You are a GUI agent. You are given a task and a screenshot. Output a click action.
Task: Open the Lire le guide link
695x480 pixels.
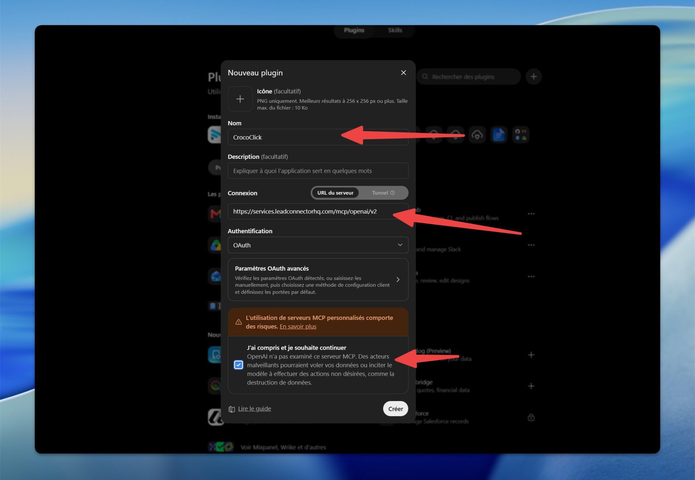pyautogui.click(x=254, y=409)
